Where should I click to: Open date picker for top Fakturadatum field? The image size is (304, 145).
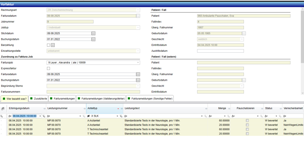click(138, 16)
